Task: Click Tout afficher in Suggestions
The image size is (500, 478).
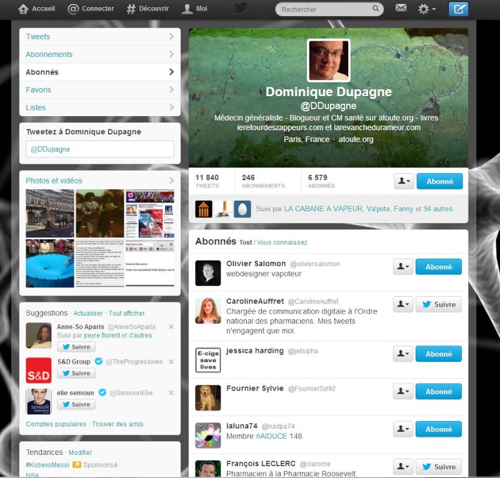Action: click(127, 314)
